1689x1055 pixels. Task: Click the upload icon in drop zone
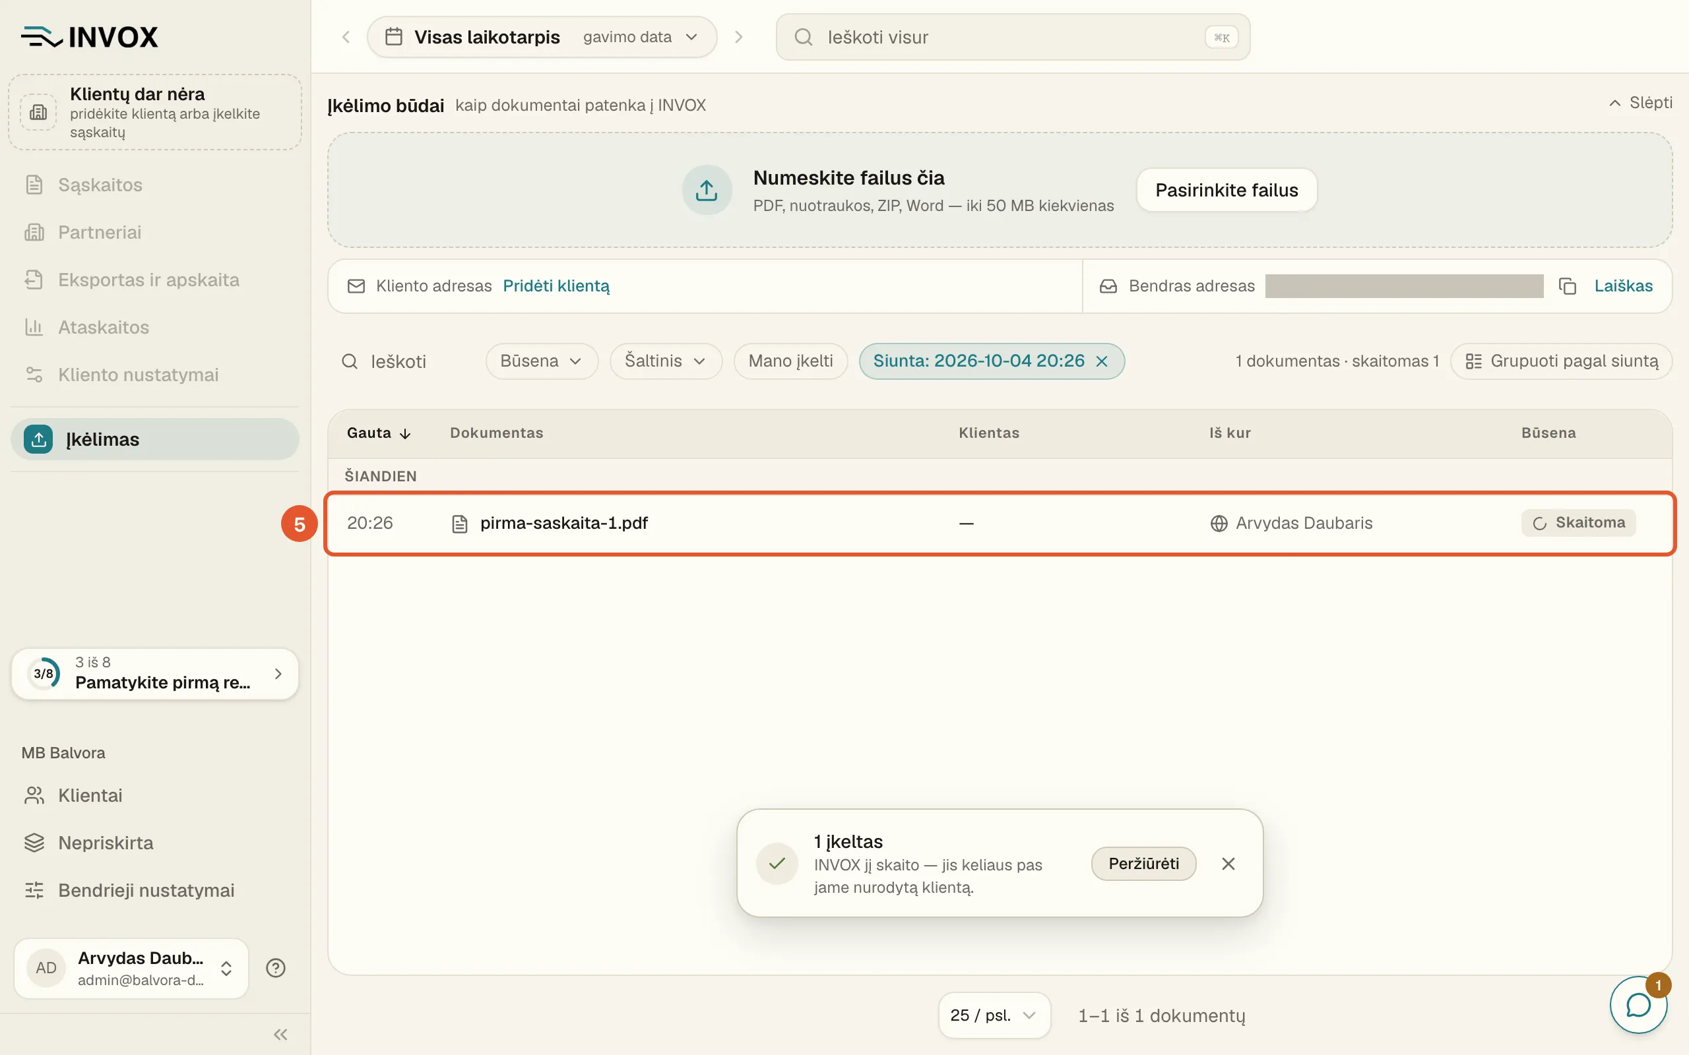(707, 190)
